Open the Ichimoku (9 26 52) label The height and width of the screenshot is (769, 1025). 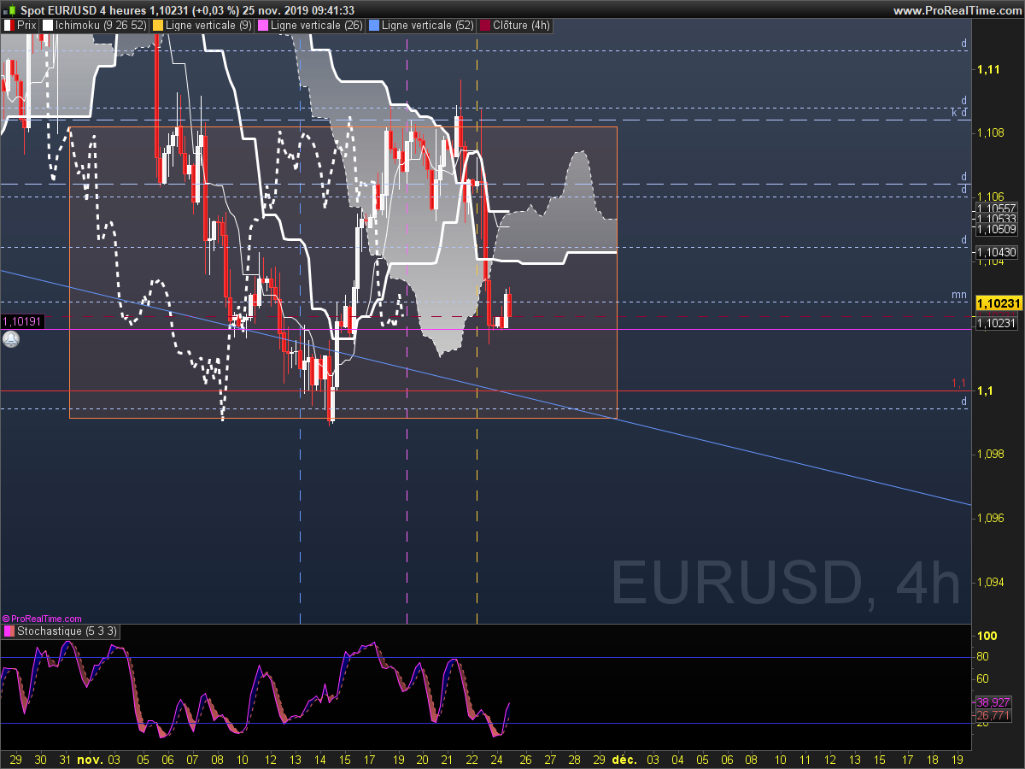[x=101, y=26]
